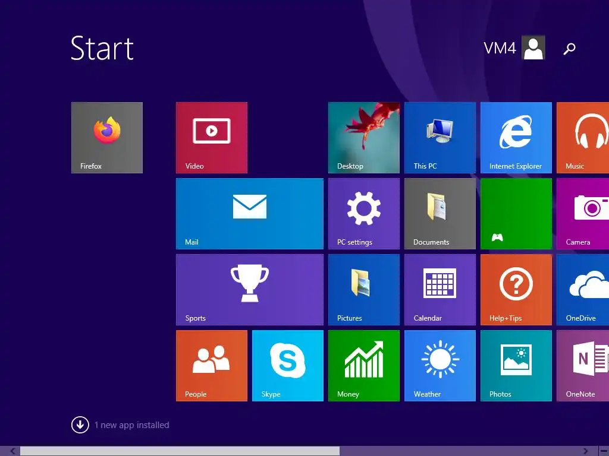Open the Weather tile
The width and height of the screenshot is (609, 456).
[440, 366]
